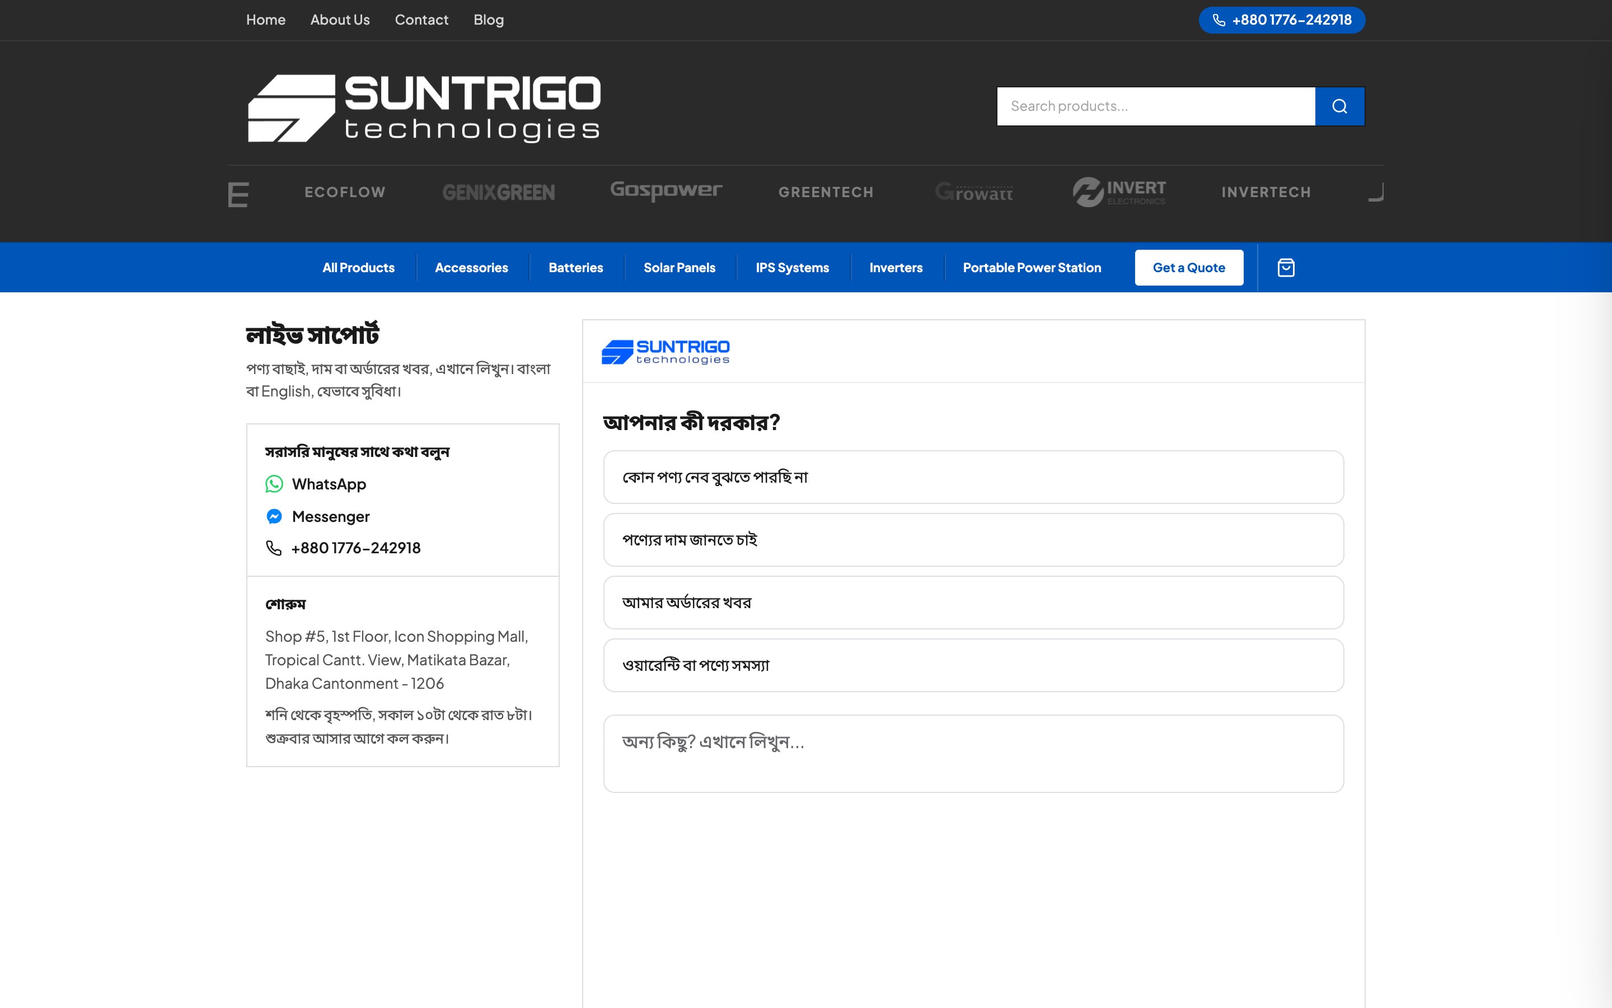Open the EcoFlow brand logo
This screenshot has height=1008, width=1612.
(345, 193)
